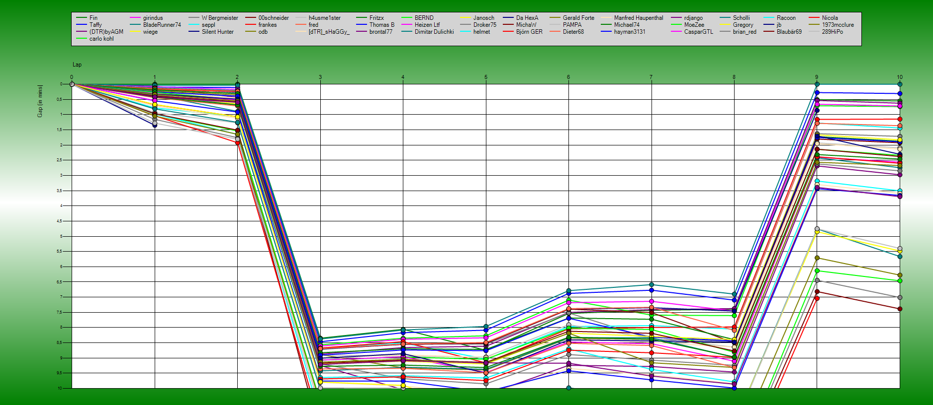
Task: Click the legend entry 'Fin'
Action: tap(93, 18)
